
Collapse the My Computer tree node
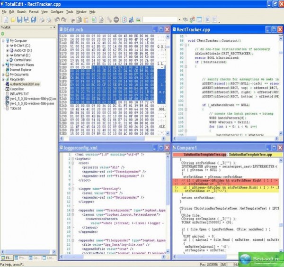[x=3, y=41]
